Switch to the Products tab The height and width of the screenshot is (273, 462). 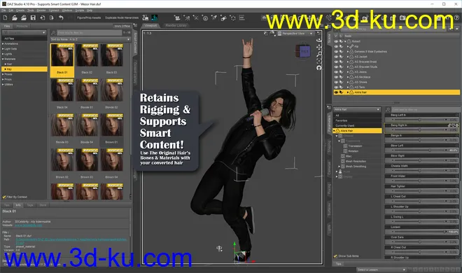[22, 26]
